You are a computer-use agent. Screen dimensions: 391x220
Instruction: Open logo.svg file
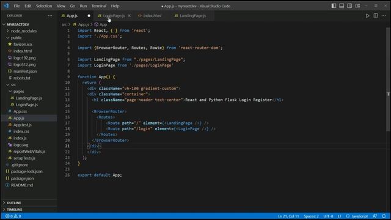point(21,145)
